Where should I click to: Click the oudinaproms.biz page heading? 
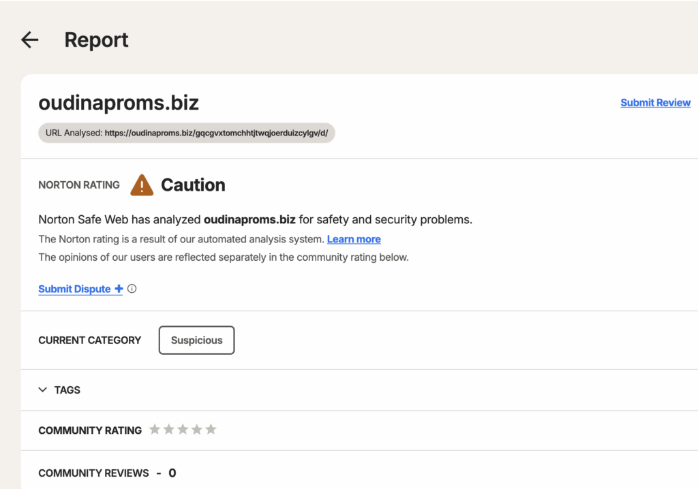pyautogui.click(x=119, y=103)
